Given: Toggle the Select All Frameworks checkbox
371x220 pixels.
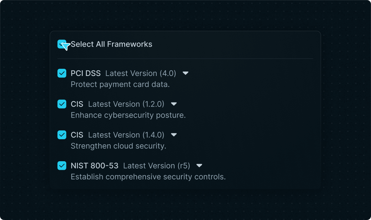Looking at the screenshot, I should coord(62,44).
